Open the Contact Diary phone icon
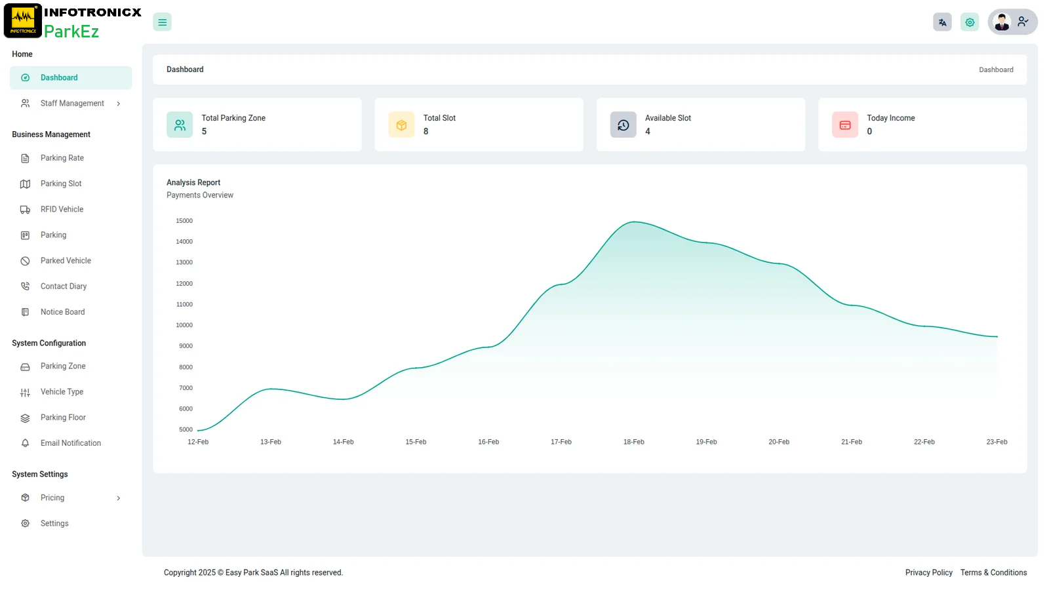The width and height of the screenshot is (1049, 590). click(x=26, y=286)
